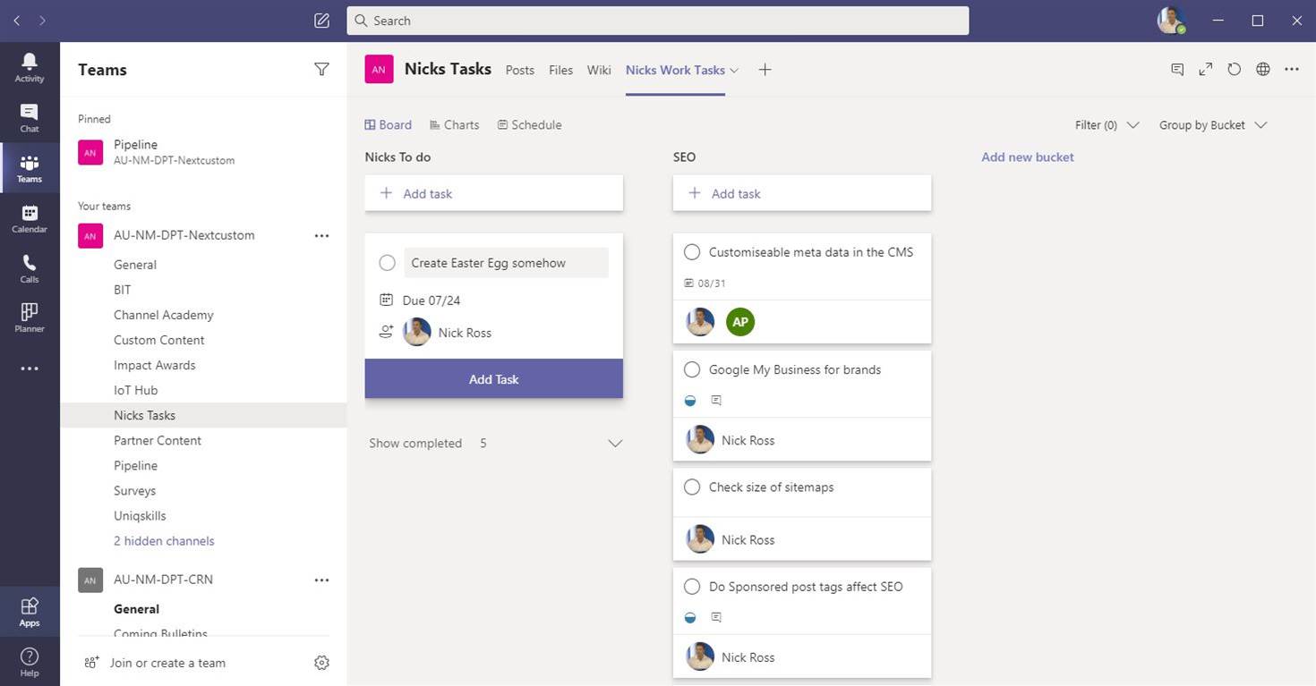Open the Filter (0) dropdown
Image resolution: width=1316 pixels, height=686 pixels.
(x=1107, y=125)
